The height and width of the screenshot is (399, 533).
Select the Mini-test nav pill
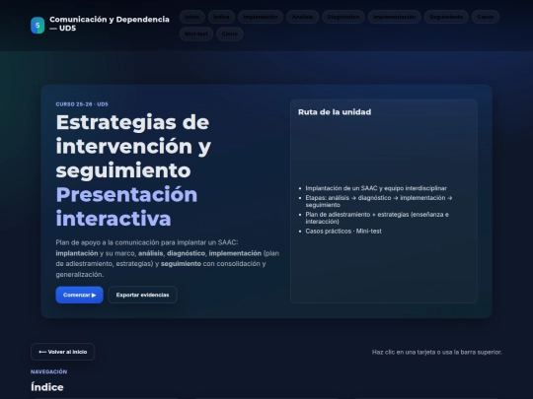(196, 33)
